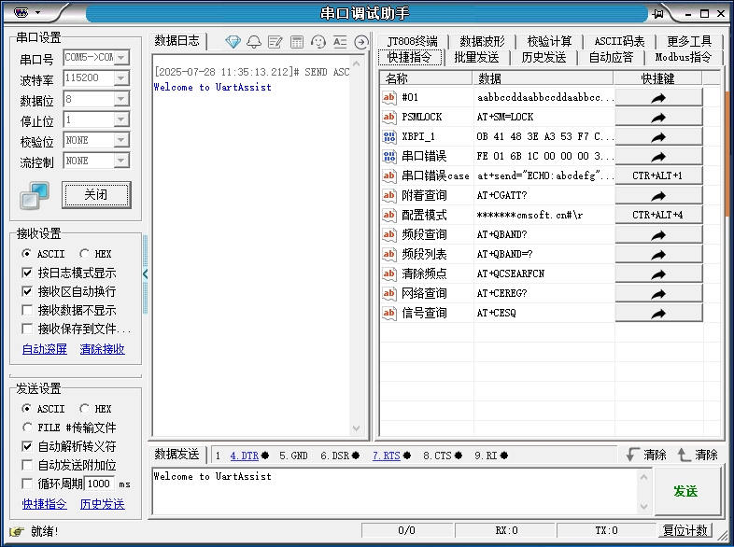The image size is (734, 547).
Task: Send the XBPI_1 command arrow
Action: pyautogui.click(x=658, y=136)
